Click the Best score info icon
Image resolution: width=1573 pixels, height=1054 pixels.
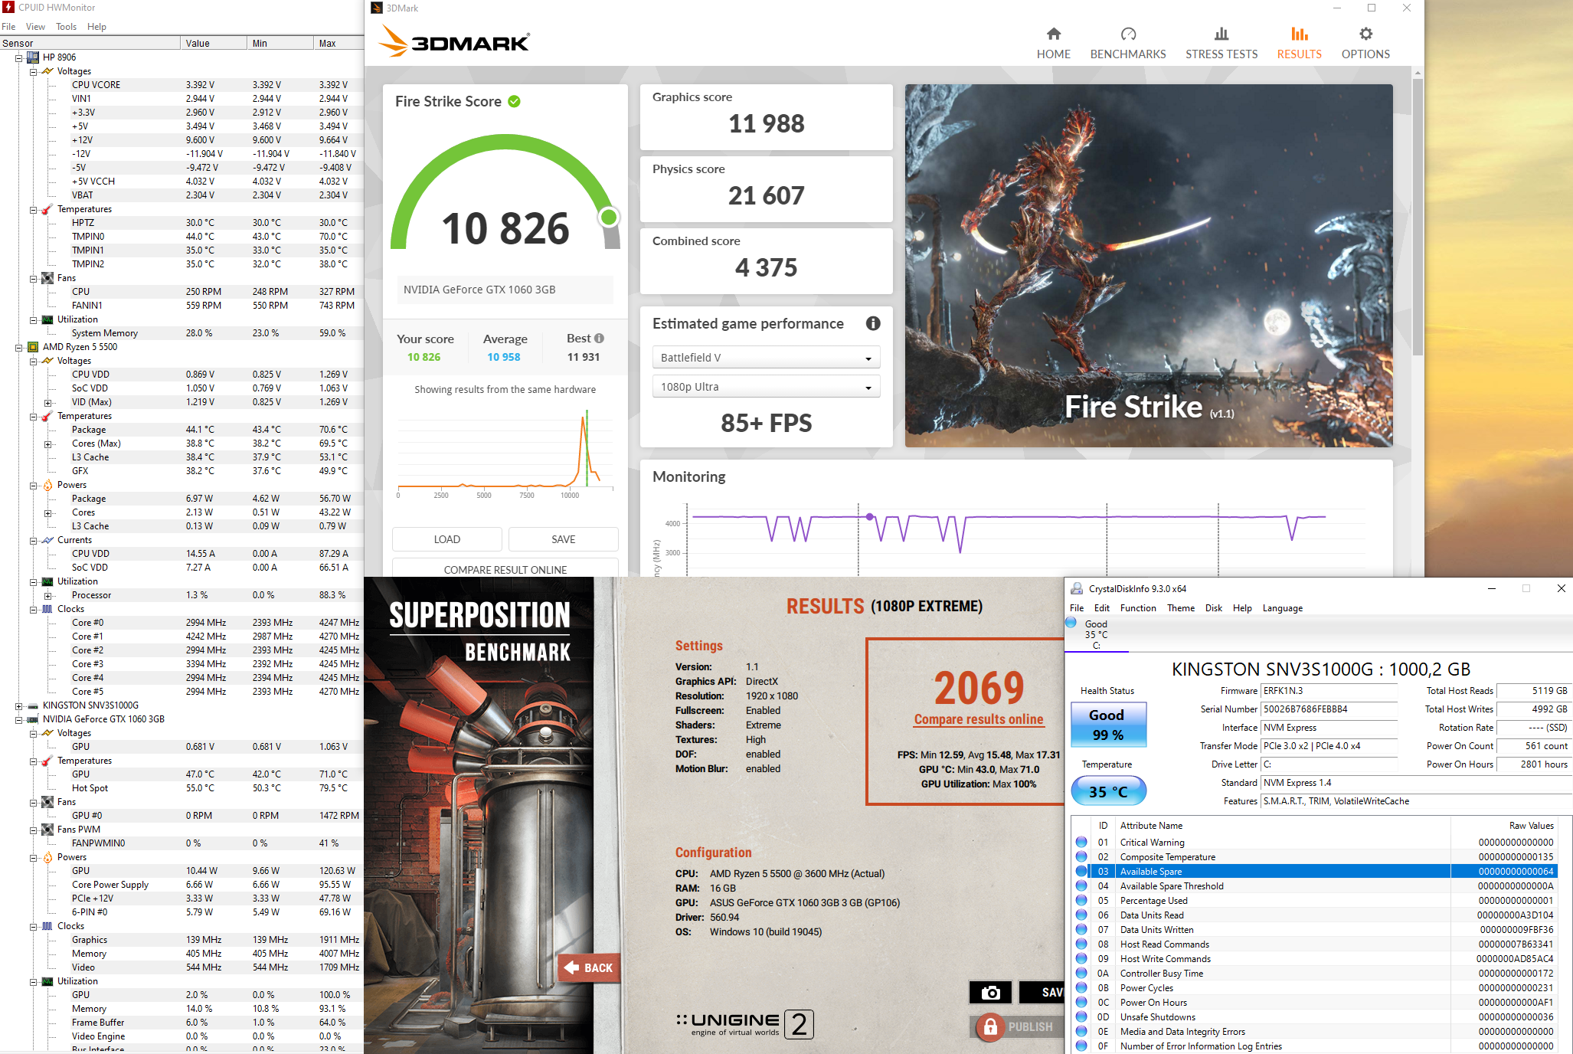600,338
